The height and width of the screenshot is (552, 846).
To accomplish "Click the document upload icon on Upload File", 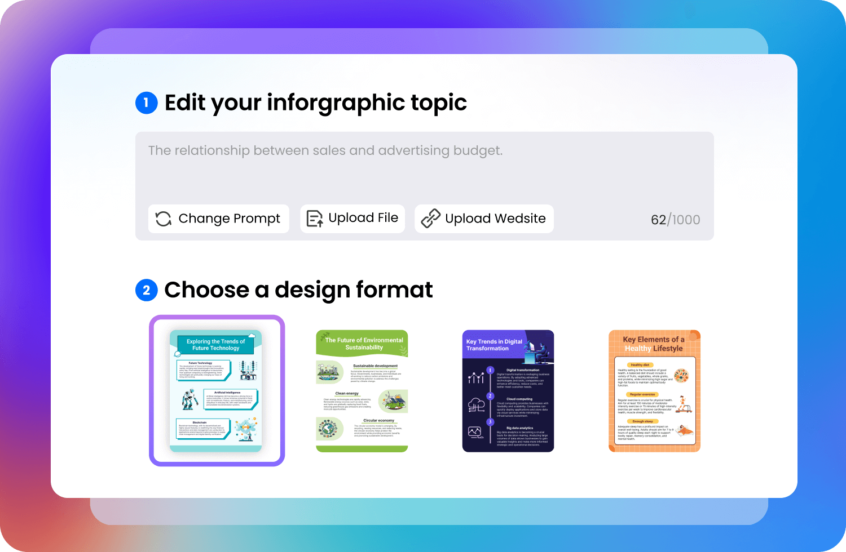I will pyautogui.click(x=314, y=219).
